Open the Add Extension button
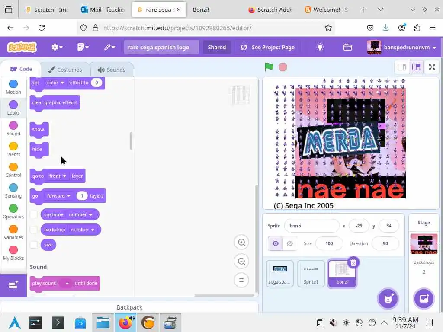 click(x=13, y=285)
